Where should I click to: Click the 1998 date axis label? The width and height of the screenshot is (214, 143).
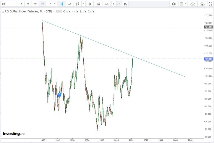[x=72, y=140]
